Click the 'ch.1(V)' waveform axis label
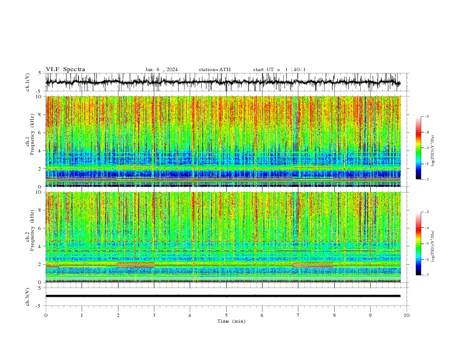Image resolution: width=458 pixels, height=354 pixels. (28, 82)
